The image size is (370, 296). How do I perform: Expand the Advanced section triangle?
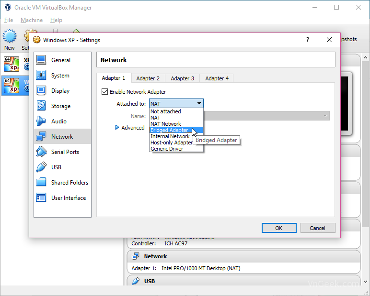pos(116,127)
